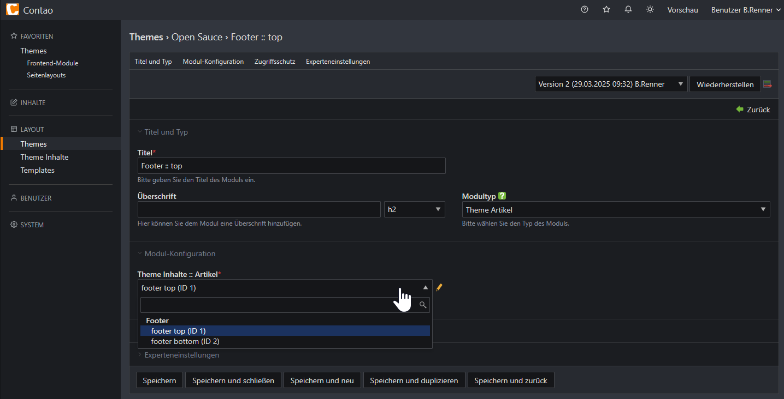
Task: Click the favorites star icon in header
Action: click(606, 9)
